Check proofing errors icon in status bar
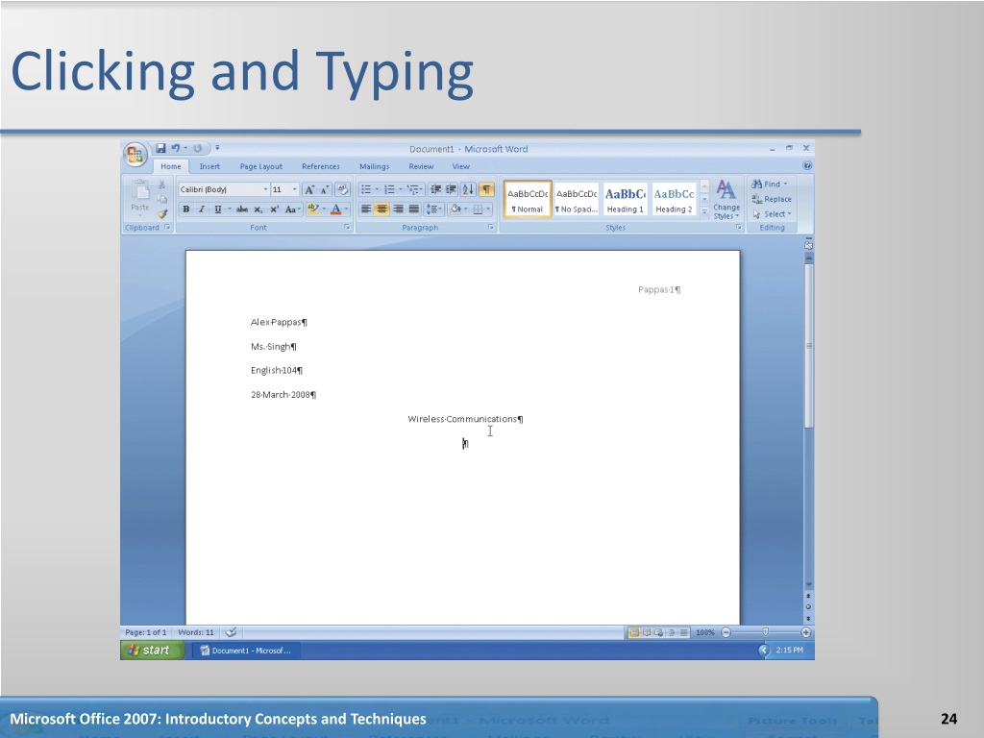The image size is (984, 738). coord(231,632)
